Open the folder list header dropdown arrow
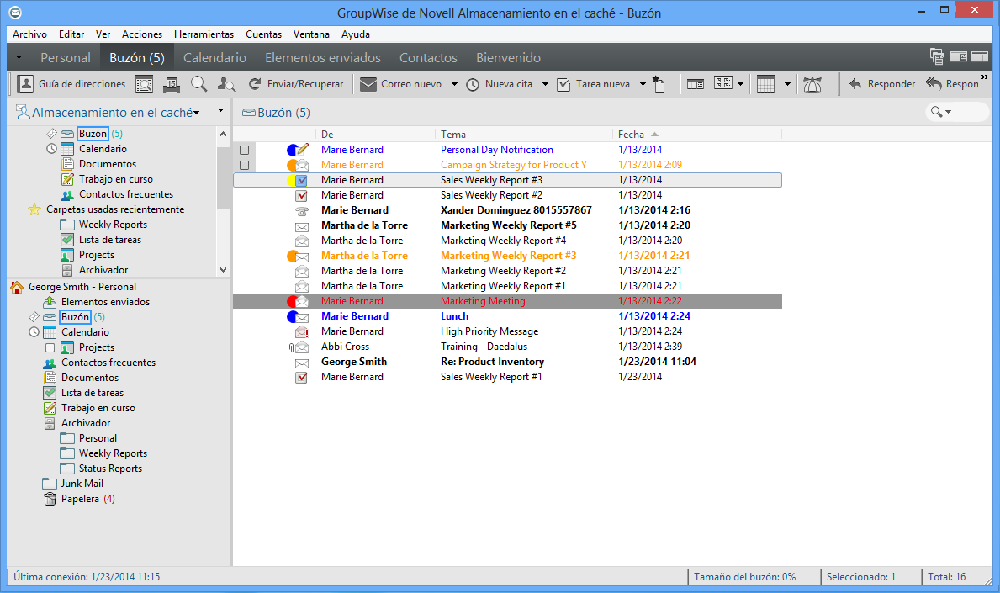This screenshot has height=593, width=1000. click(220, 111)
